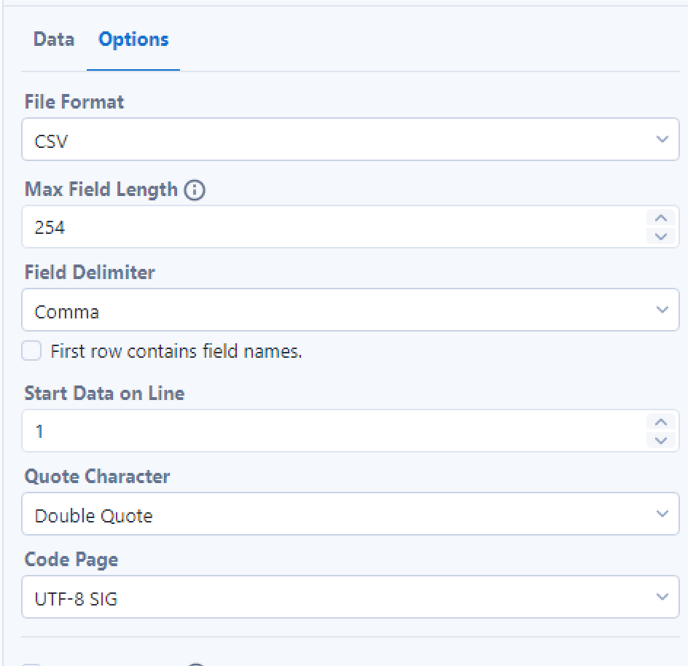This screenshot has height=666, width=688.
Task: Decrease Max Field Length with down arrow
Action: pos(661,236)
